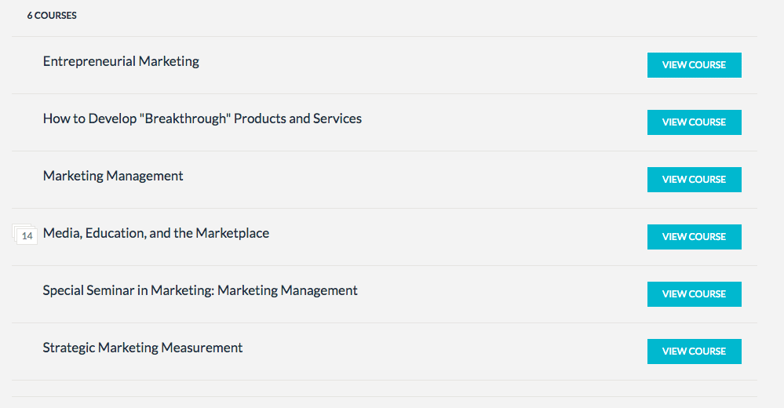The height and width of the screenshot is (408, 784).
Task: Click the 6 COURSES heading label
Action: click(x=52, y=16)
